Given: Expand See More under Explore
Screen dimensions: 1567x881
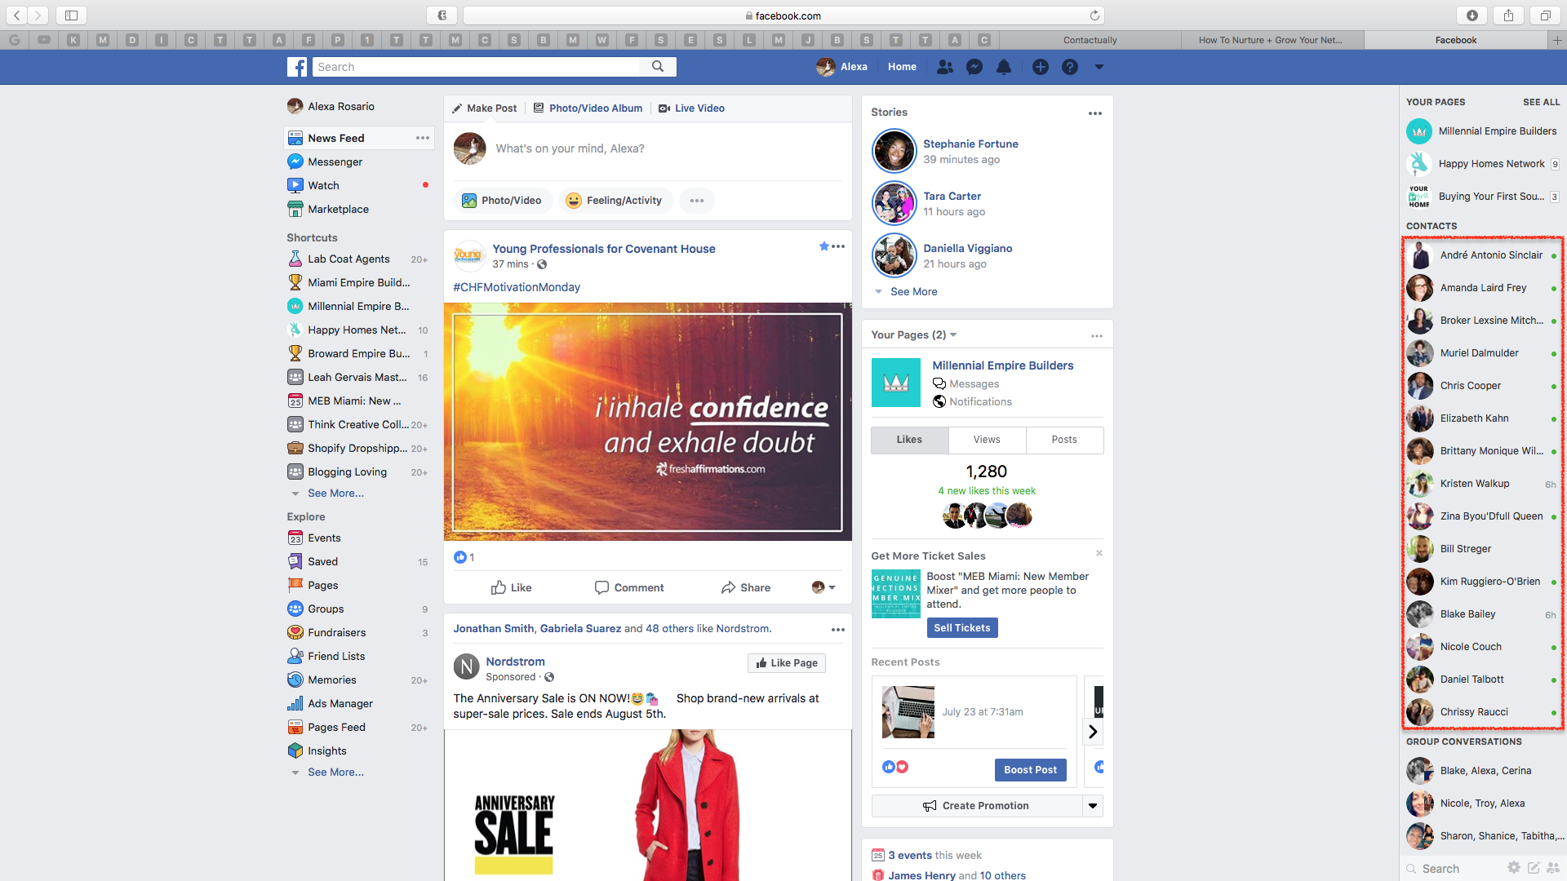Looking at the screenshot, I should click(x=335, y=772).
